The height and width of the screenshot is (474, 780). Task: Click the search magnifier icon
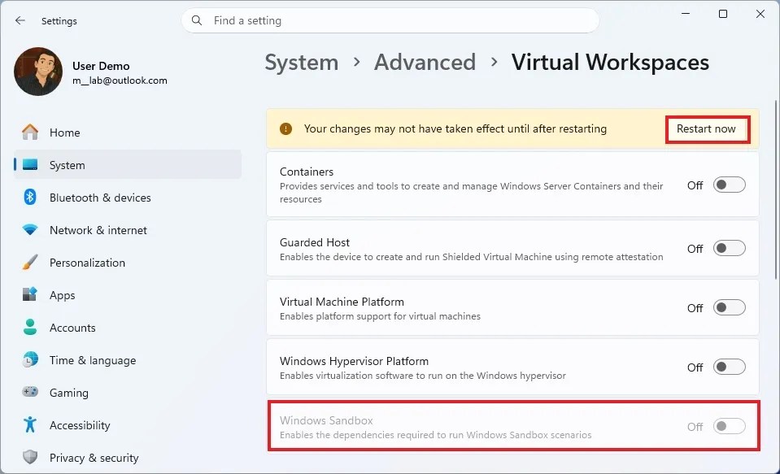[x=197, y=20]
